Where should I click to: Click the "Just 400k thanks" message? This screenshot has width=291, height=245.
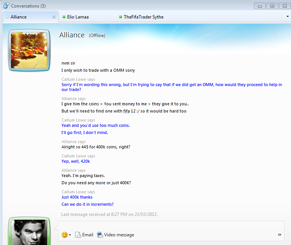click(77, 197)
